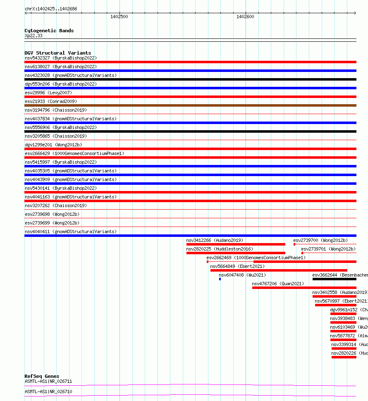Click nsv5415997 (ByrskaBishop2022) label
Image resolution: width=368 pixels, height=401 pixels.
pos(61,162)
